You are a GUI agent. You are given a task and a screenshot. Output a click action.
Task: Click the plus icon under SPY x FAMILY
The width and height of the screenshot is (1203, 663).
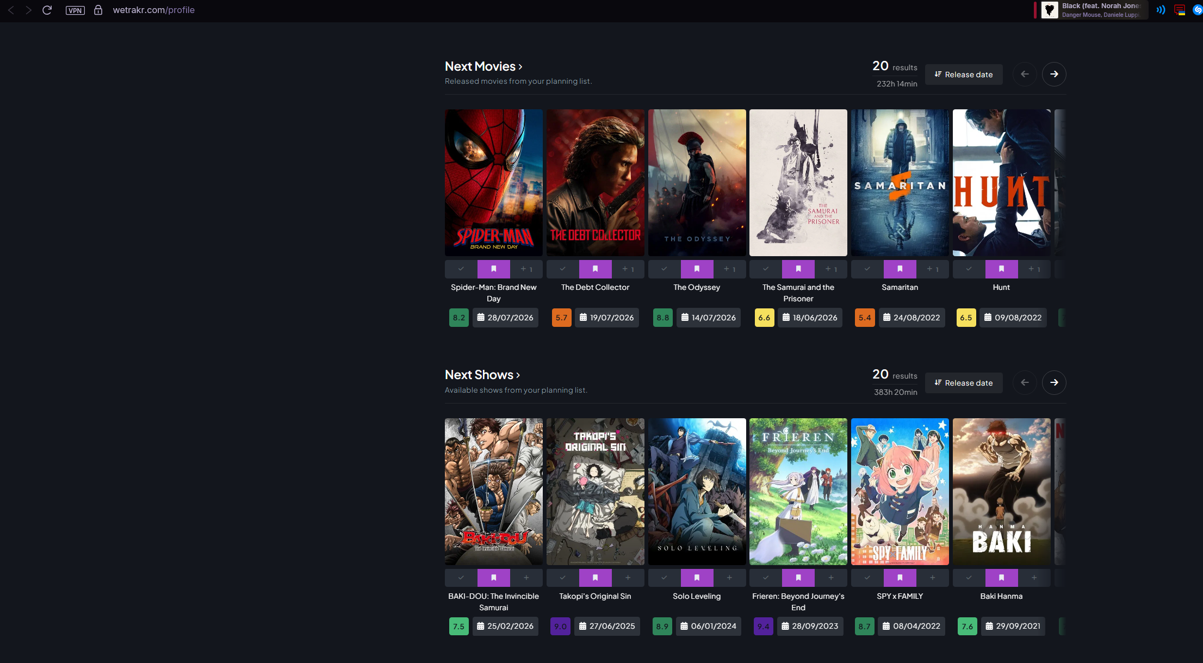(x=933, y=578)
